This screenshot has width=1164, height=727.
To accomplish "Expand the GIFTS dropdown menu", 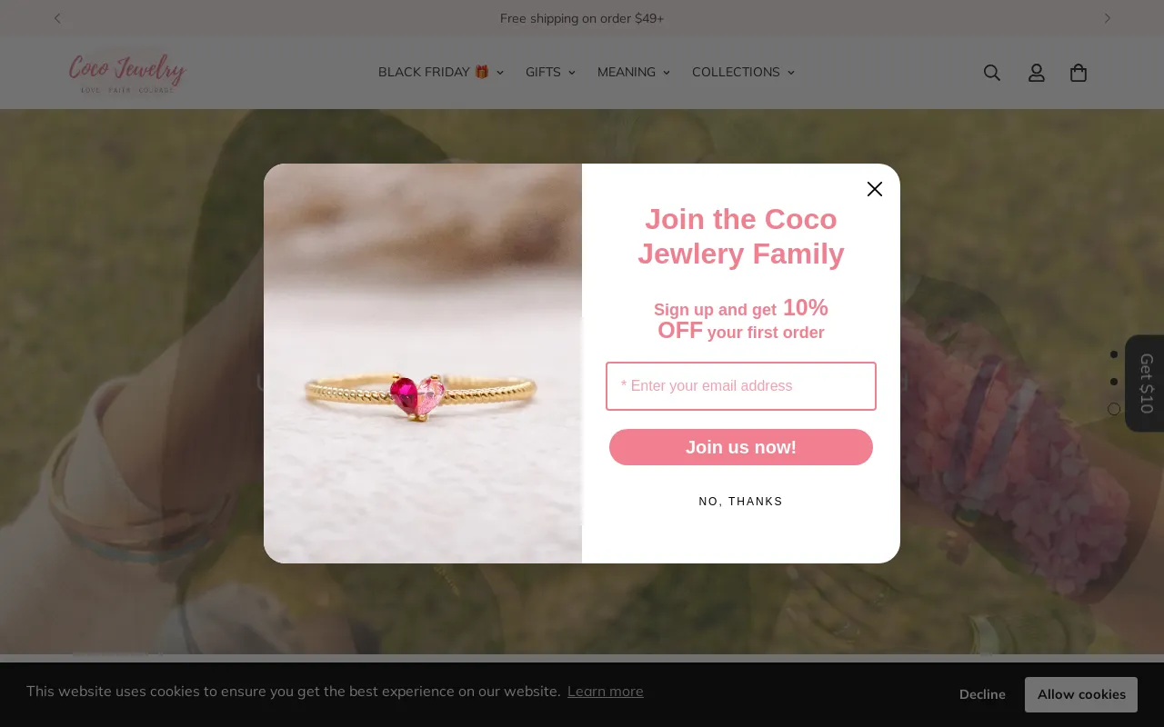I will [543, 72].
